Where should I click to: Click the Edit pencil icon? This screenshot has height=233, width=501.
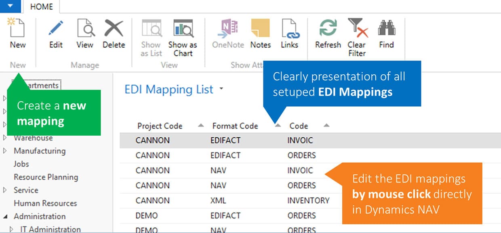(x=56, y=27)
